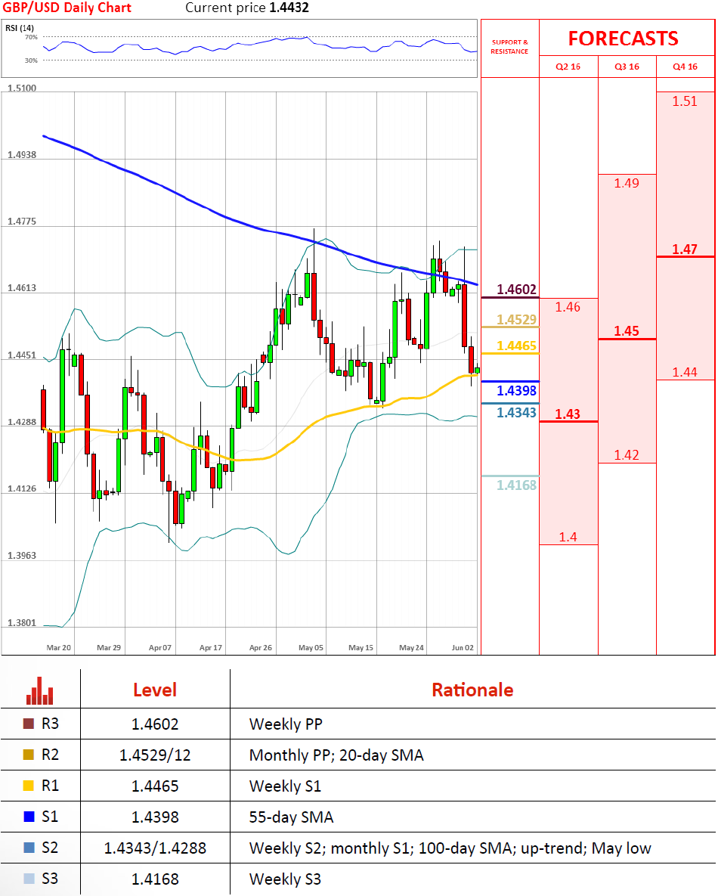
Task: Click the 1.4398 support level label
Action: (516, 390)
